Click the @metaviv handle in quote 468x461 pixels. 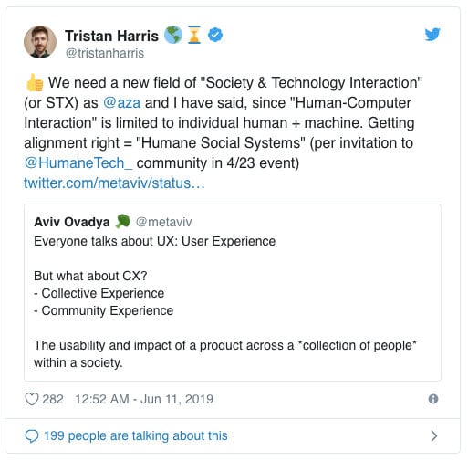pyautogui.click(x=163, y=222)
